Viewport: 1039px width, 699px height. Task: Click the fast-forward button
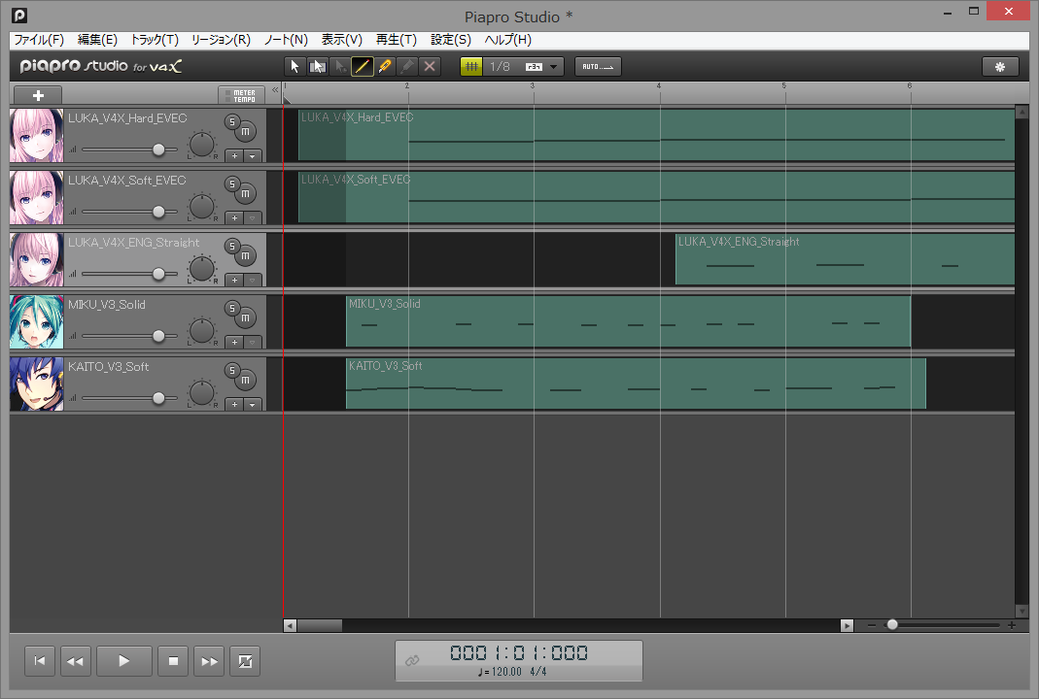[209, 661]
